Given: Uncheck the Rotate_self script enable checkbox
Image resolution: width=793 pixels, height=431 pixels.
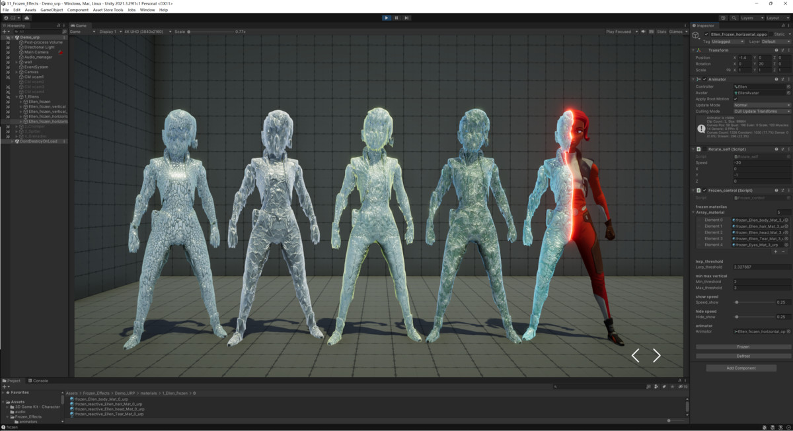Looking at the screenshot, I should click(x=704, y=149).
